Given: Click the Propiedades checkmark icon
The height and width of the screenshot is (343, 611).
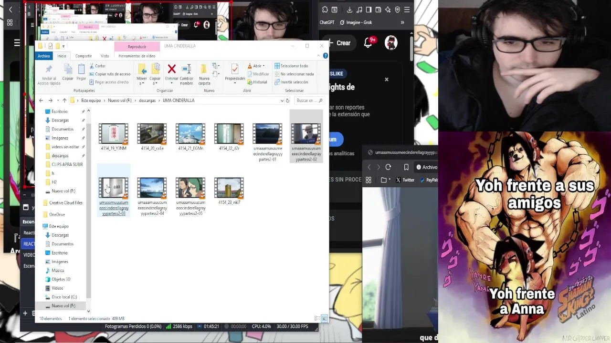Looking at the screenshot, I should coord(235,69).
